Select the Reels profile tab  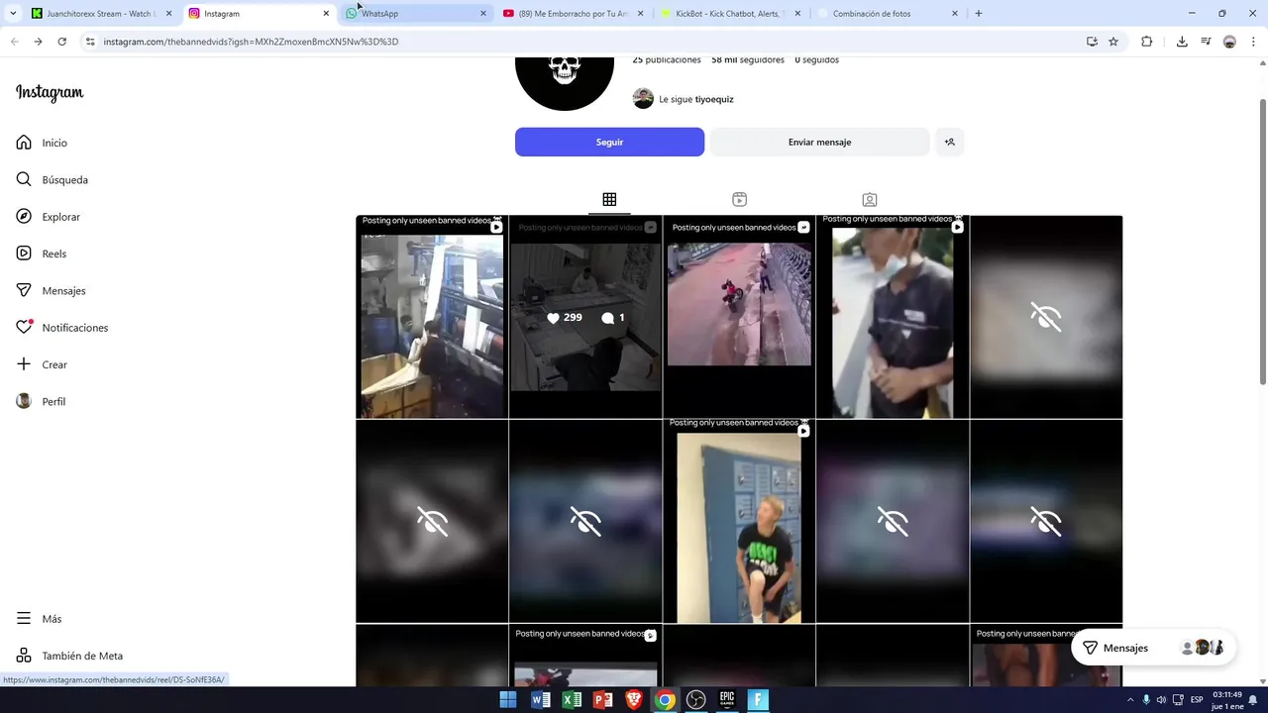tap(739, 199)
